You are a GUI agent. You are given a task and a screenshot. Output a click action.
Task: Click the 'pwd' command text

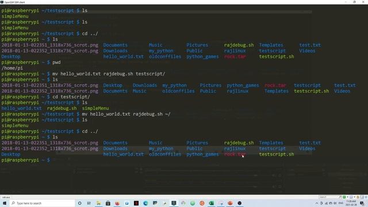click(x=56, y=63)
